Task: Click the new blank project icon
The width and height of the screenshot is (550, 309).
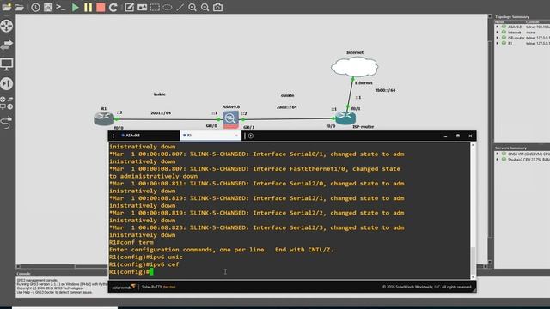Action: [x=7, y=7]
